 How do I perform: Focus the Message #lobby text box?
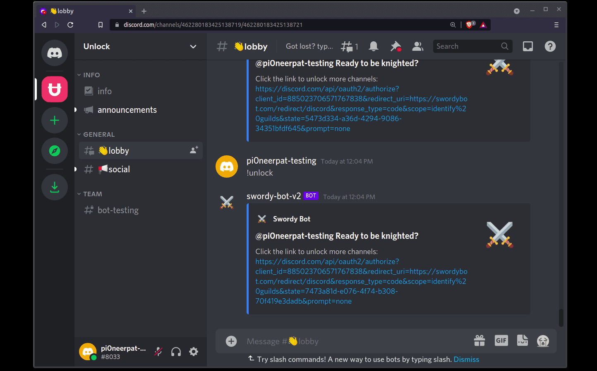[356, 341]
